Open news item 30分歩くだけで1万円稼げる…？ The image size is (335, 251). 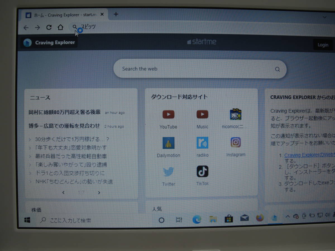[x=72, y=139]
